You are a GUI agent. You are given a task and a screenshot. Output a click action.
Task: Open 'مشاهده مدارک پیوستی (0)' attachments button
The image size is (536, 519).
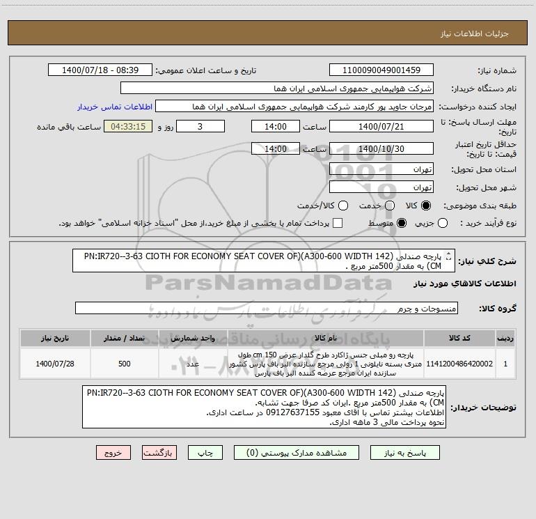pos(296,453)
